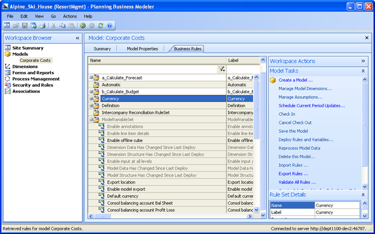Click the Models cube icon in Workspace Browser

click(8, 54)
